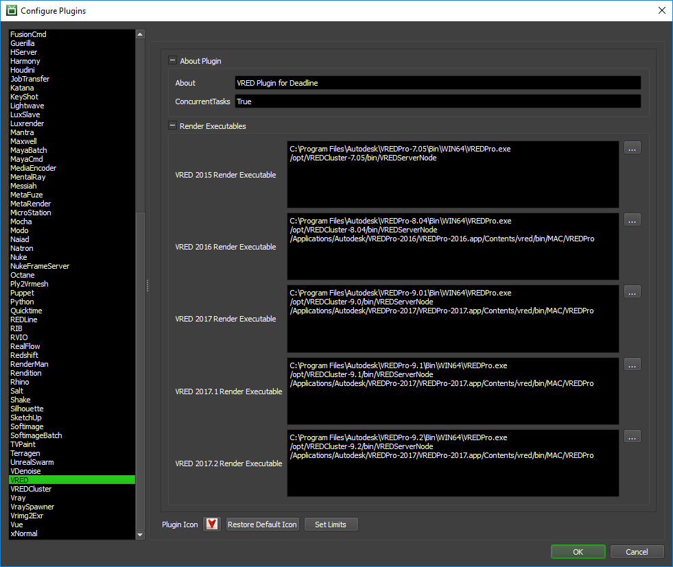Select Terragen in the plugin list
This screenshot has width=673, height=567.
pyautogui.click(x=72, y=454)
